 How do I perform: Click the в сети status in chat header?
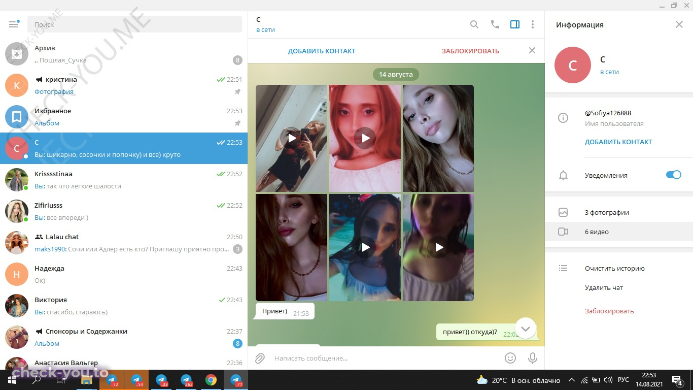coord(265,30)
